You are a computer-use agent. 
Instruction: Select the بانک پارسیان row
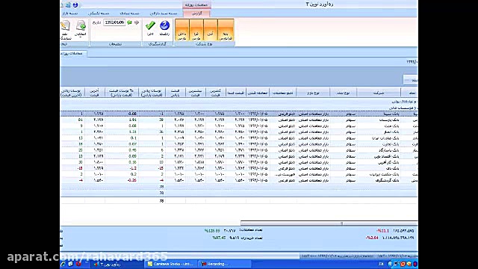(x=239, y=120)
